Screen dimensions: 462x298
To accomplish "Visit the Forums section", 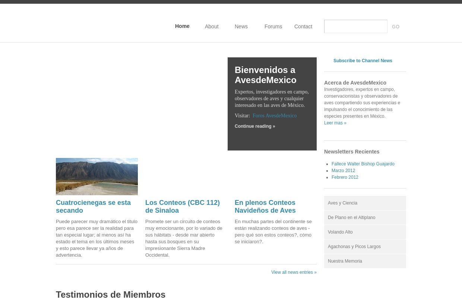I will (x=273, y=26).
